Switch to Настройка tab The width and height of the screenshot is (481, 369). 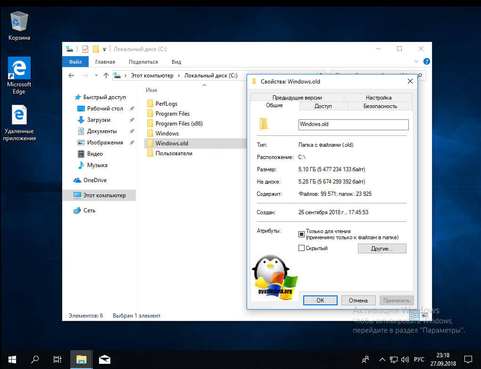pos(378,97)
